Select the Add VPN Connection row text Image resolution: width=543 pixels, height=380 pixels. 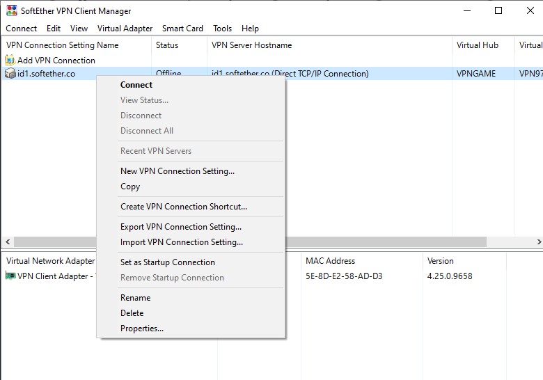click(56, 61)
